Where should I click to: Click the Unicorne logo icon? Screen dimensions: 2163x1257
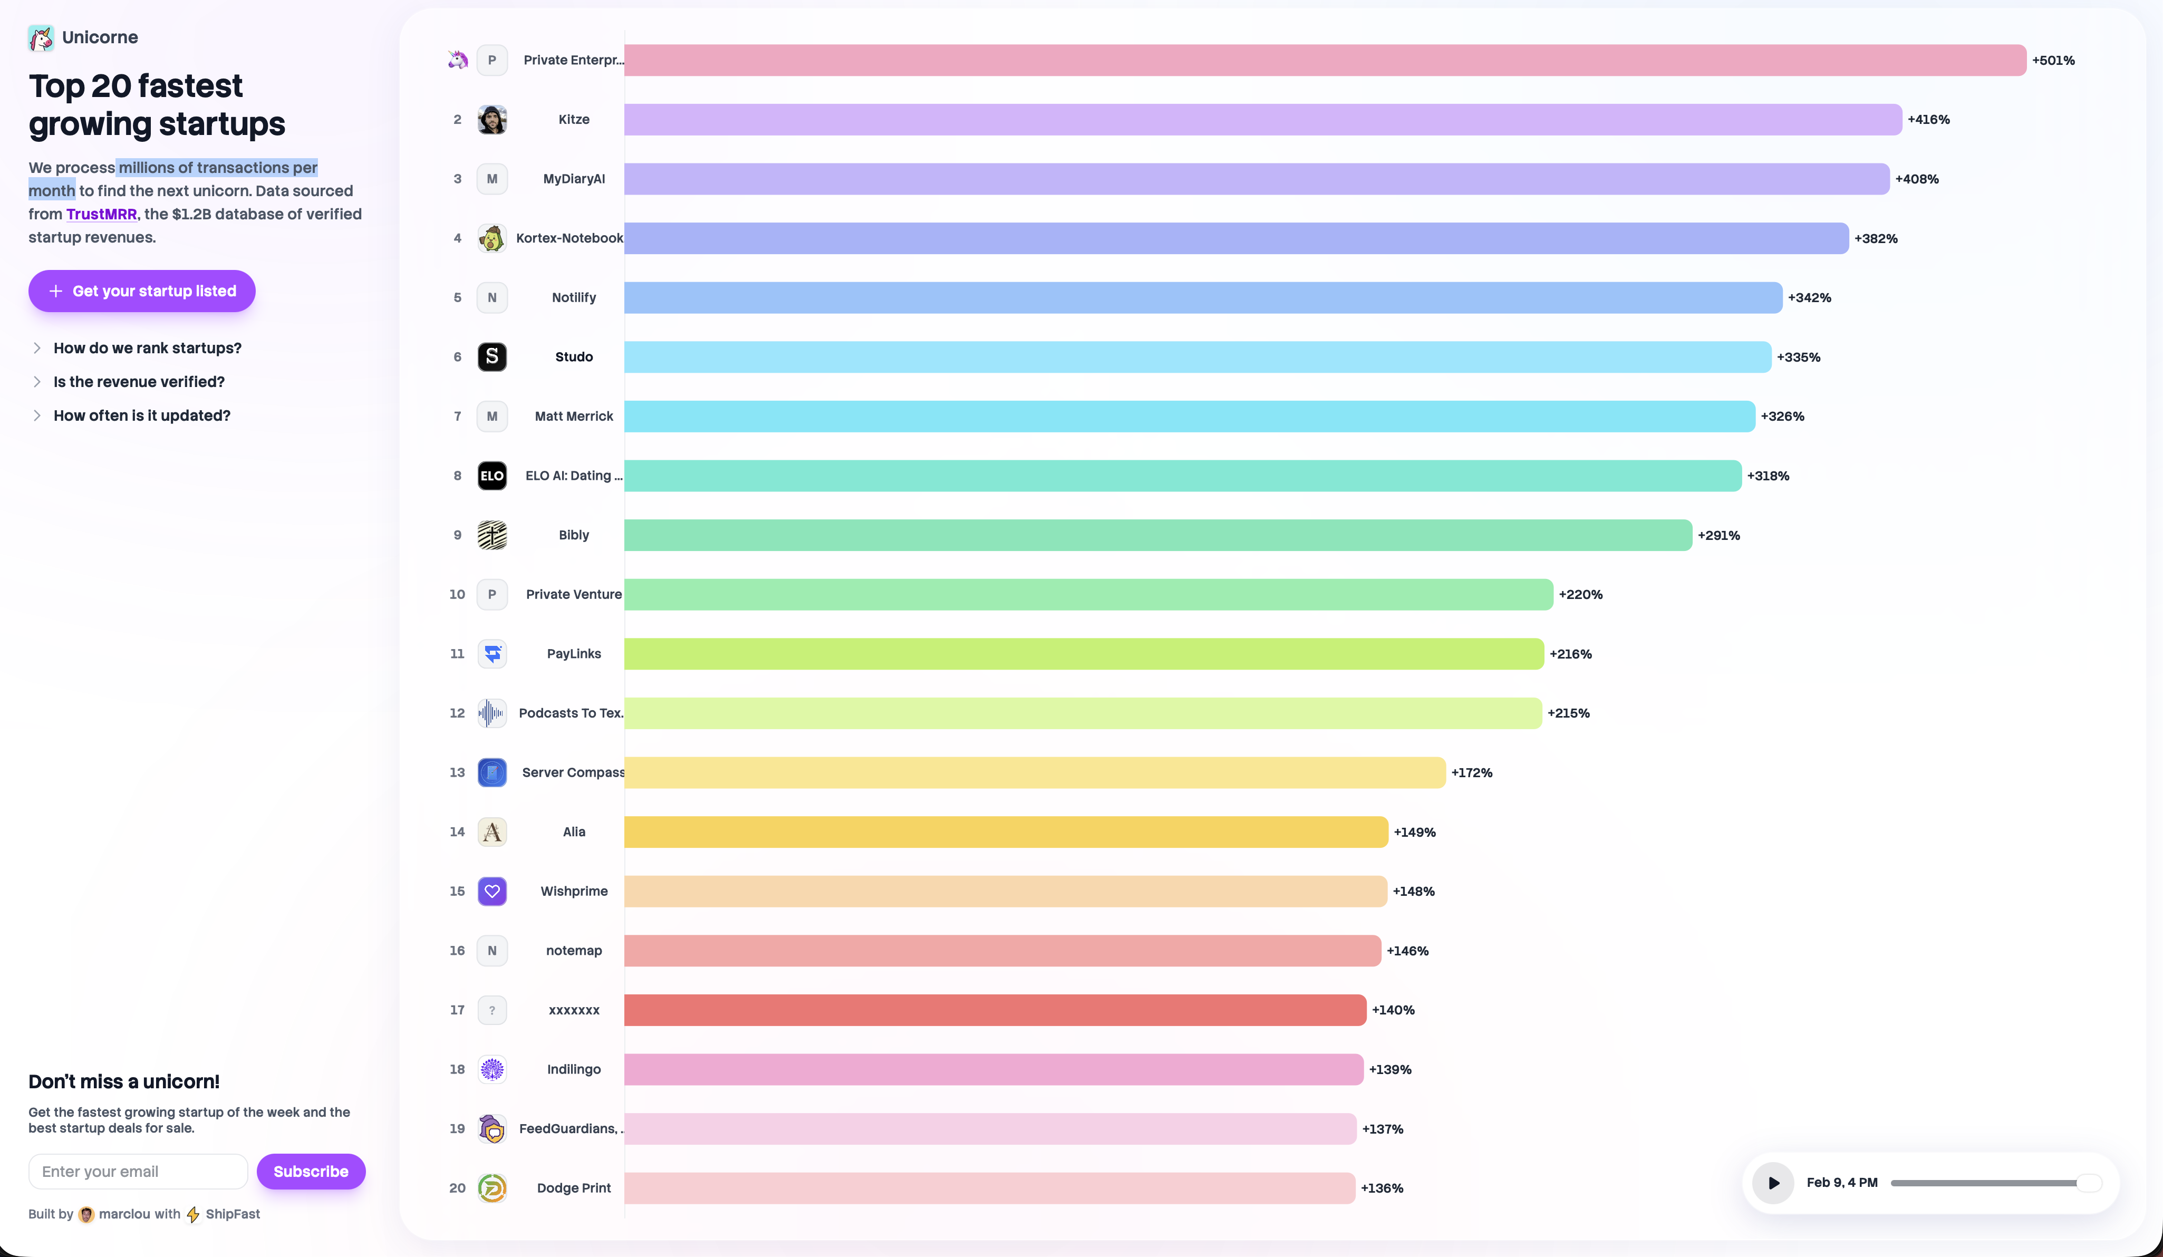tap(41, 38)
